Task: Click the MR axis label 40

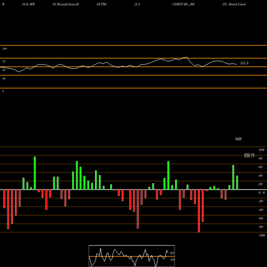Action: point(261,176)
